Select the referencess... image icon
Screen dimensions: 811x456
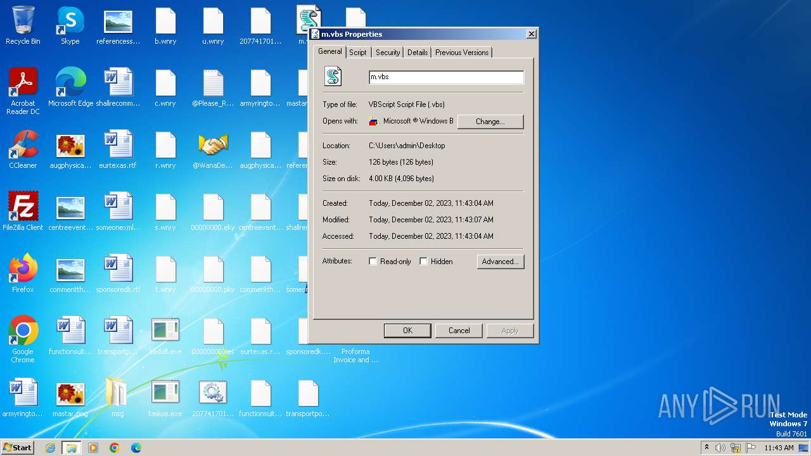pos(118,25)
